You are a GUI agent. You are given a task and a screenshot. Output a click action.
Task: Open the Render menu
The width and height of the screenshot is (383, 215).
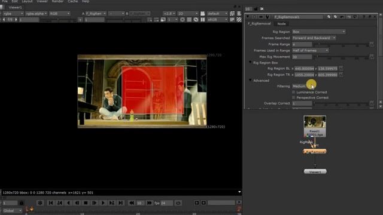[x=57, y=1]
